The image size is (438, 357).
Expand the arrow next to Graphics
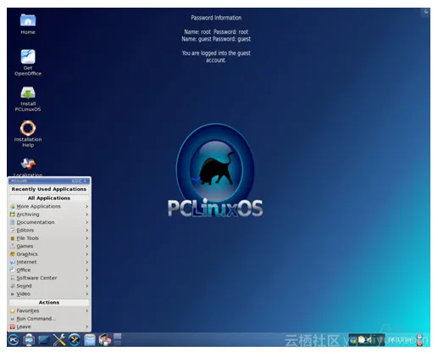click(x=87, y=254)
